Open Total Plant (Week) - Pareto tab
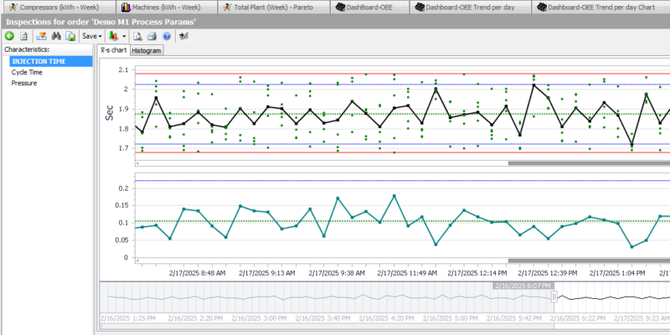The width and height of the screenshot is (670, 335). (274, 8)
